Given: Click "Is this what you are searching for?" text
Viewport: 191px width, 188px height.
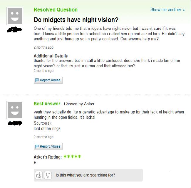Looking at the screenshot, I should pos(86,175).
